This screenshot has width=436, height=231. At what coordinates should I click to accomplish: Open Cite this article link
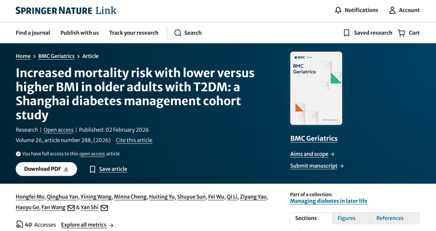pos(134,140)
